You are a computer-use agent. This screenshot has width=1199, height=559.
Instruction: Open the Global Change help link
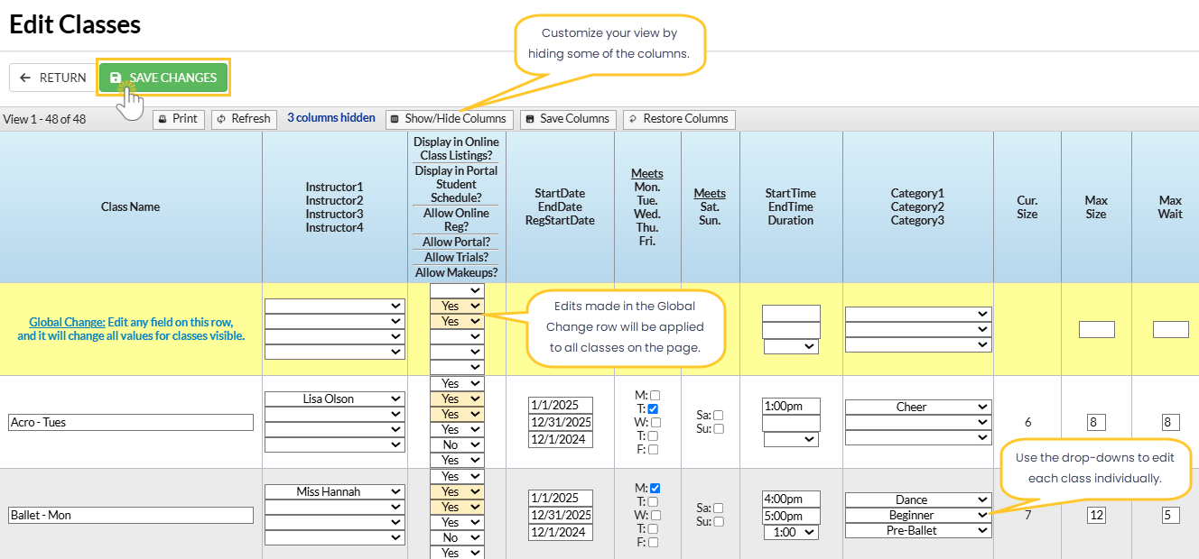67,322
